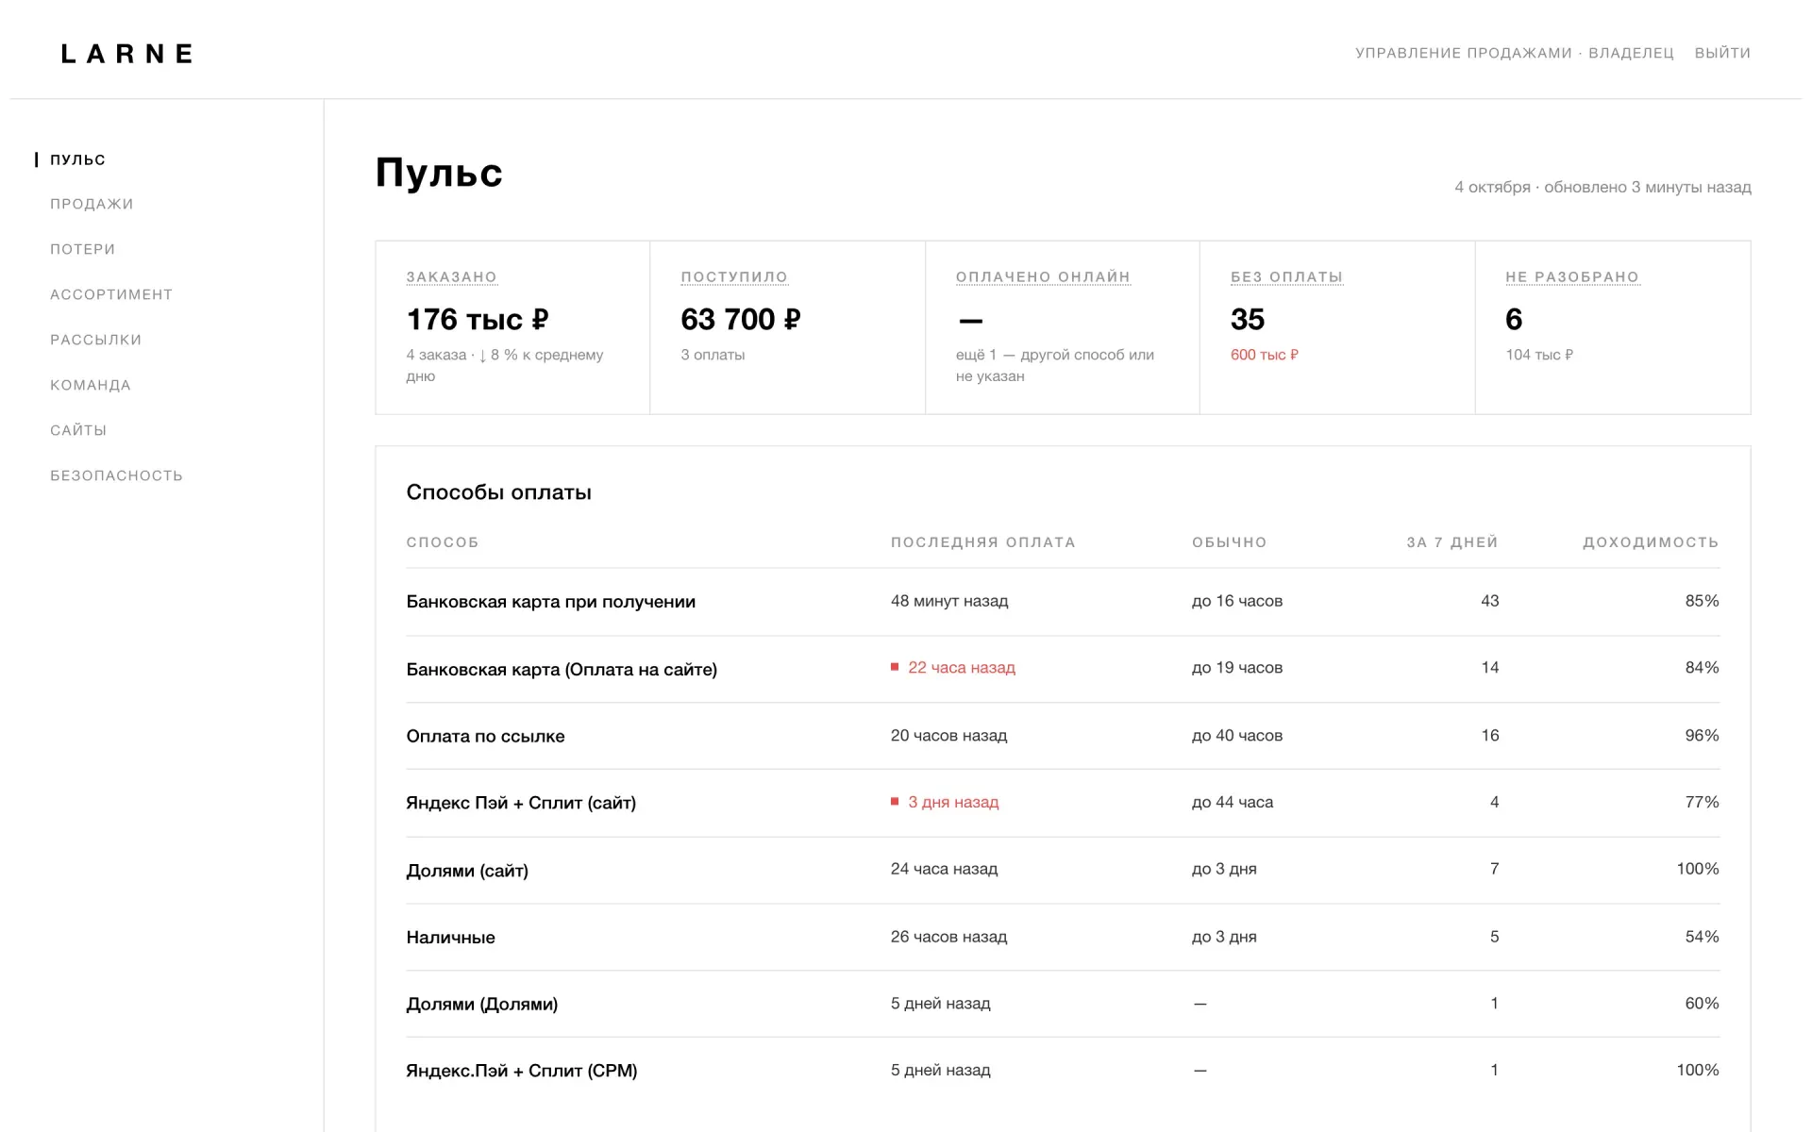This screenshot has height=1132, width=1812.
Task: Select Яндекс Пэй + Сплит (сайт) row
Action: [1063, 803]
